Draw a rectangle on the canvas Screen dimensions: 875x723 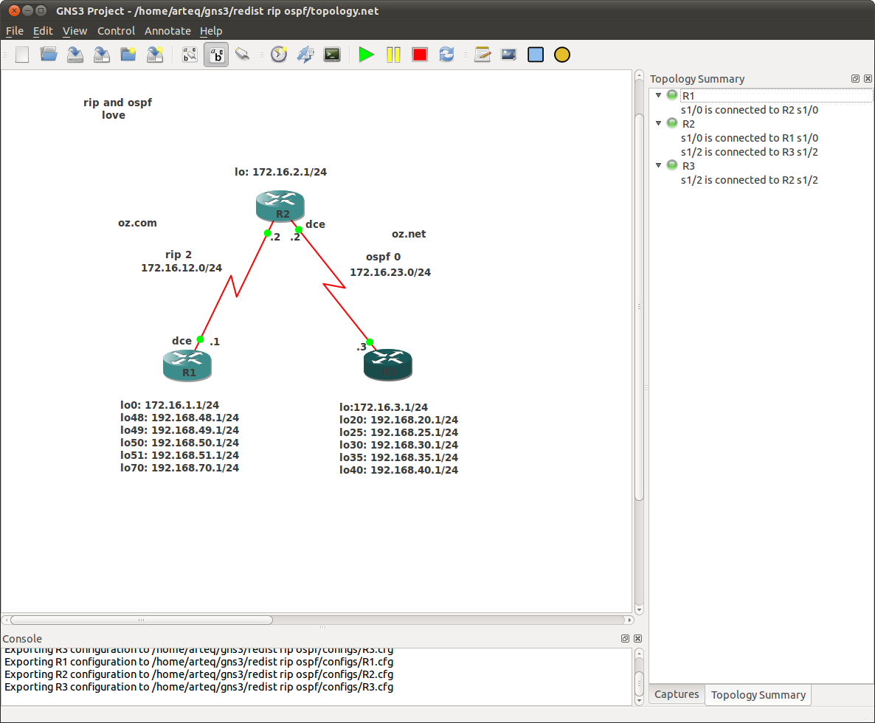pos(536,54)
